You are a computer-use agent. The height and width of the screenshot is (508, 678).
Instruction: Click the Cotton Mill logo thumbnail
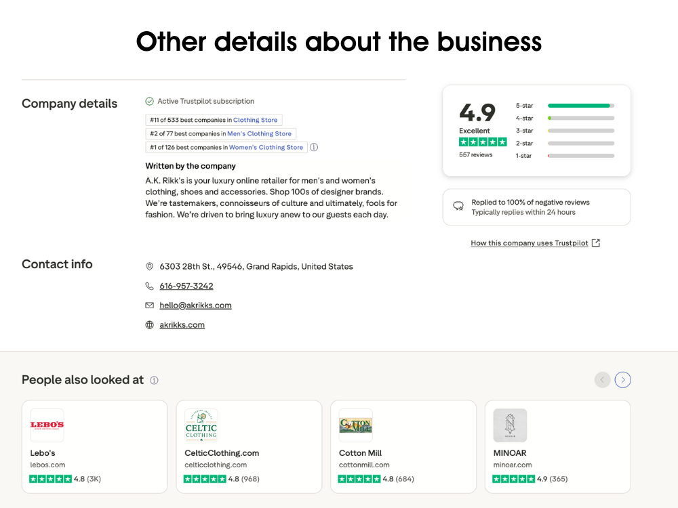click(x=355, y=425)
